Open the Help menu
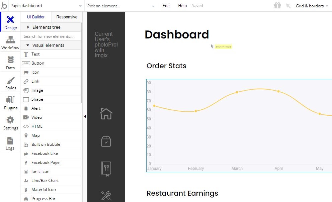This screenshot has height=202, width=332. point(182,5)
